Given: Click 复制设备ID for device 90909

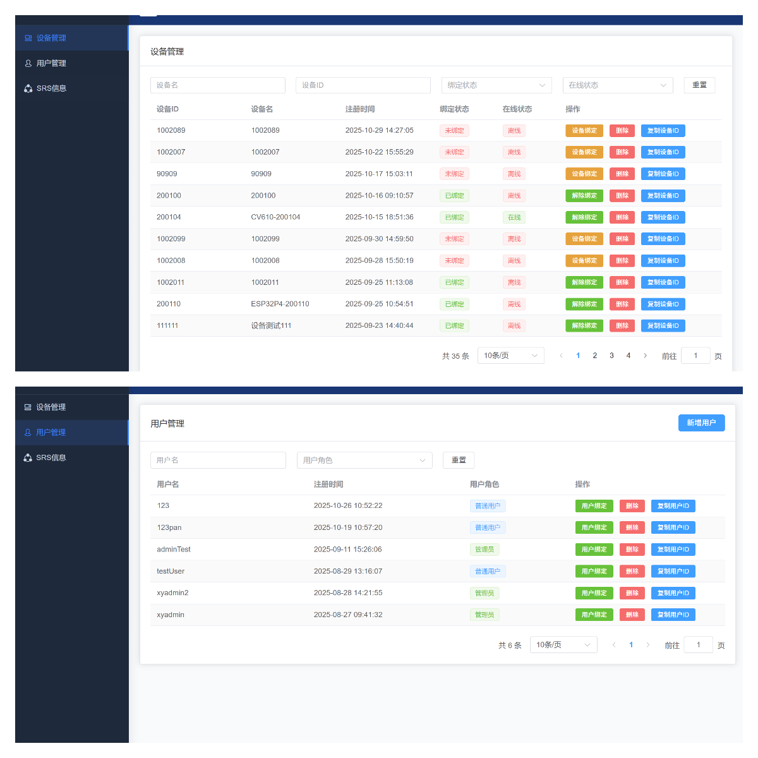Looking at the screenshot, I should 663,174.
